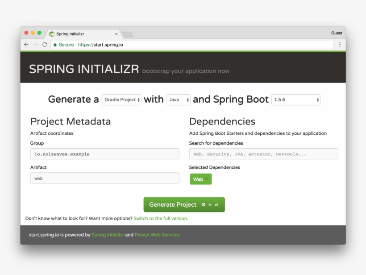The height and width of the screenshot is (275, 366).
Task: Open a new browser tab
Action: point(128,33)
